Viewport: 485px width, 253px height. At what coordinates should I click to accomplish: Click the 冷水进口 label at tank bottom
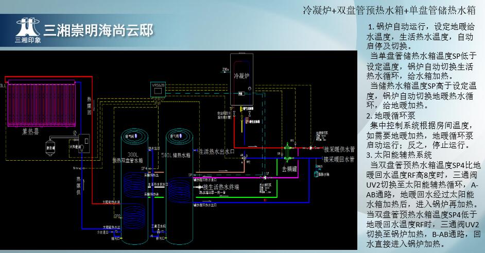[103, 232]
